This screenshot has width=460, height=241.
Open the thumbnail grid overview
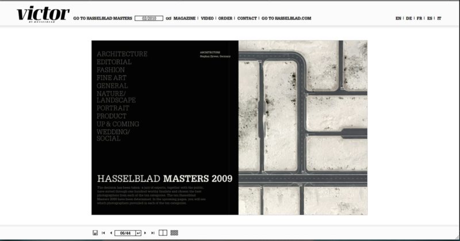[x=174, y=232]
